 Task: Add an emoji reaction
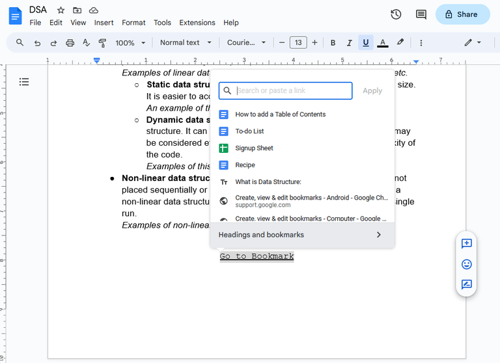tap(467, 264)
